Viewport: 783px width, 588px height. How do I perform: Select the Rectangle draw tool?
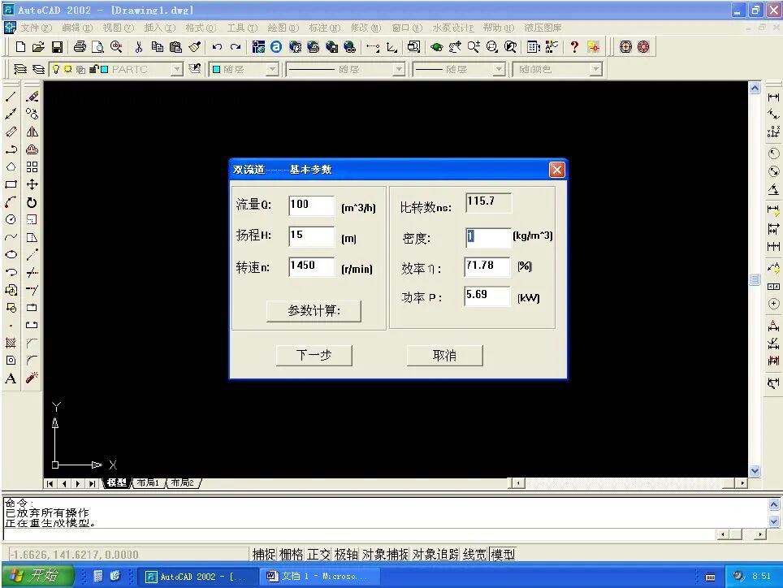click(x=11, y=184)
